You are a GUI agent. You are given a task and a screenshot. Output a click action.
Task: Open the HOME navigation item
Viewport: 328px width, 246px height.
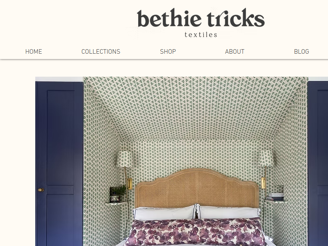click(34, 52)
